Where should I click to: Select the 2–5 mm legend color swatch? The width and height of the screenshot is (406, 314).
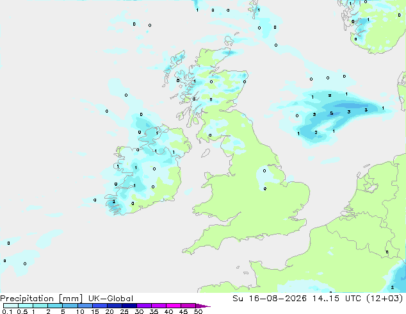(55, 306)
